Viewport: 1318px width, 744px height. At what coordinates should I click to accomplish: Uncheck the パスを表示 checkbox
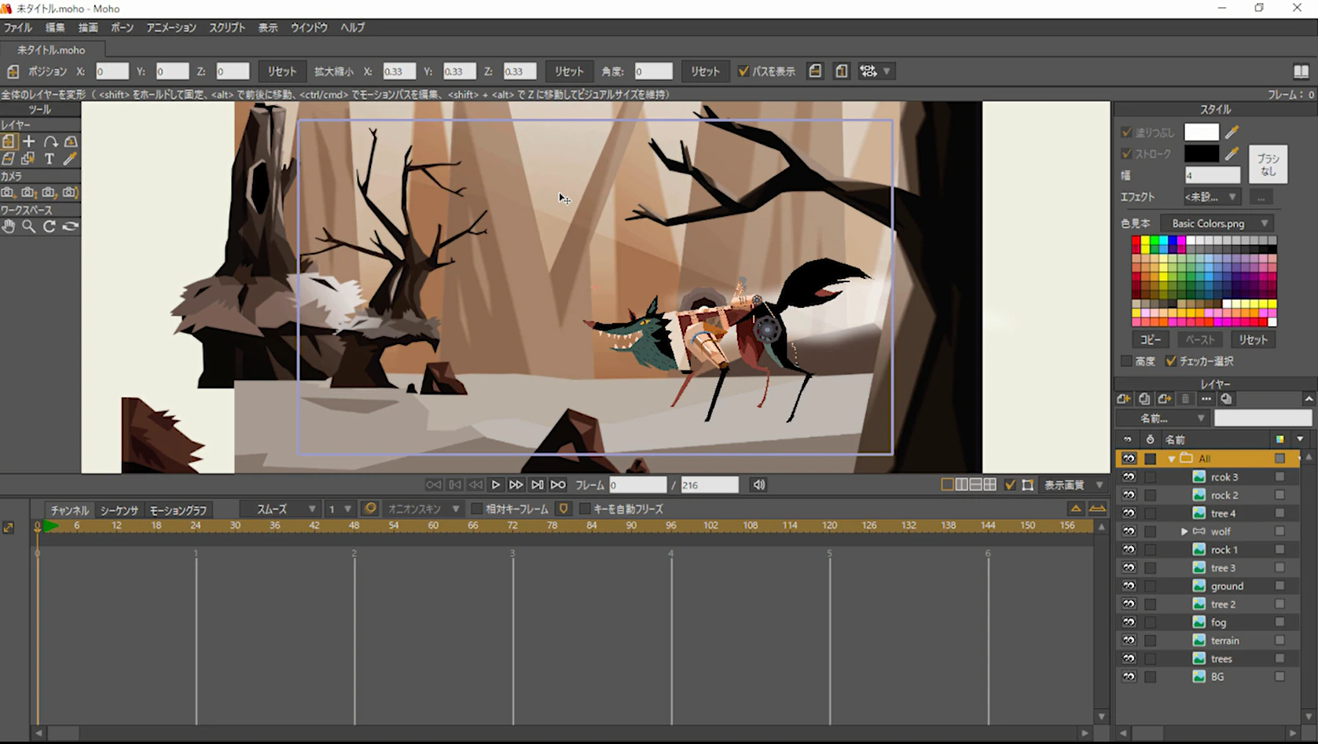click(x=743, y=71)
